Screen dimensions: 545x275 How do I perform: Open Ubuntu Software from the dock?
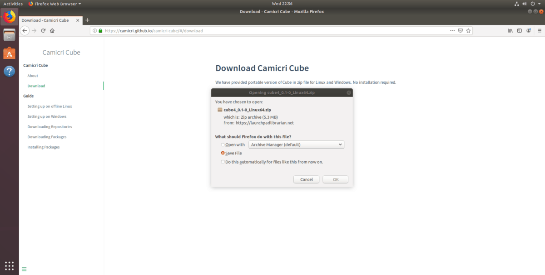[x=9, y=53]
